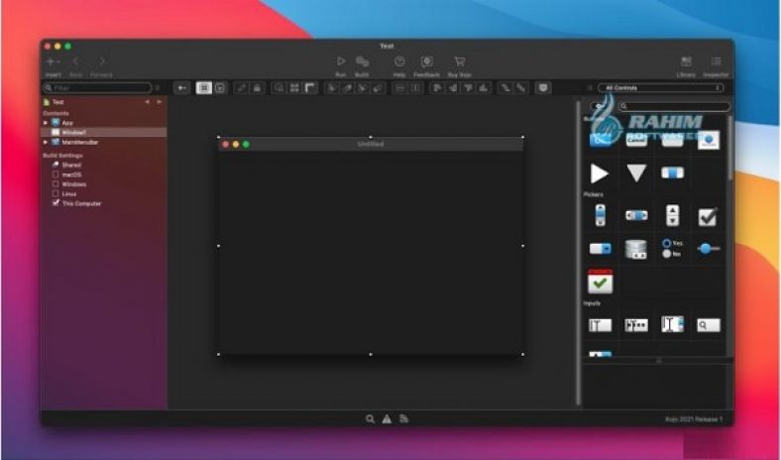Image resolution: width=781 pixels, height=460 pixels.
Task: Click the Xojo 2021 Release 1 status text
Action: point(693,419)
